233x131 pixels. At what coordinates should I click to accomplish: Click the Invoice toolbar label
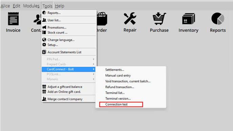click(13, 30)
